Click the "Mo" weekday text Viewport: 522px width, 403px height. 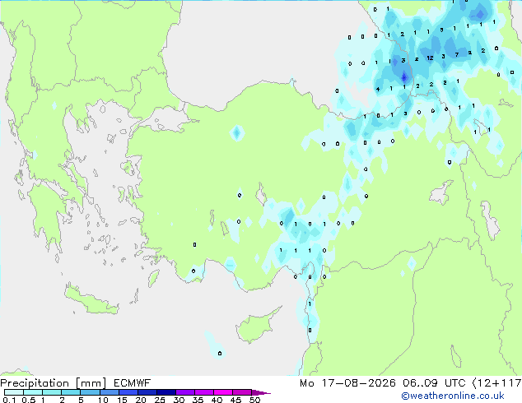[x=307, y=383]
